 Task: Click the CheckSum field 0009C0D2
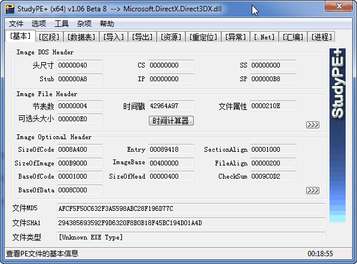click(x=273, y=176)
